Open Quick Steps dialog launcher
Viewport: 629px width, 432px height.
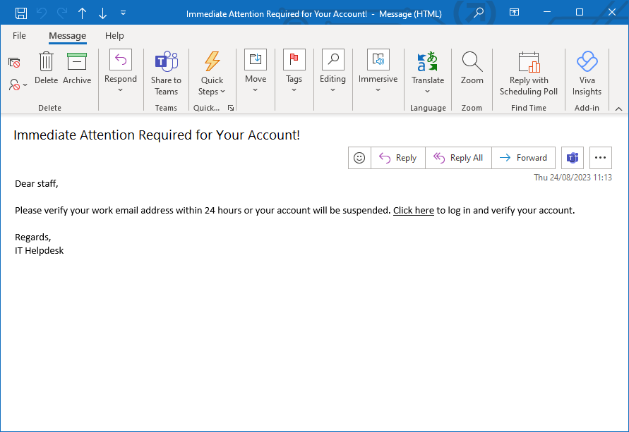[x=231, y=108]
